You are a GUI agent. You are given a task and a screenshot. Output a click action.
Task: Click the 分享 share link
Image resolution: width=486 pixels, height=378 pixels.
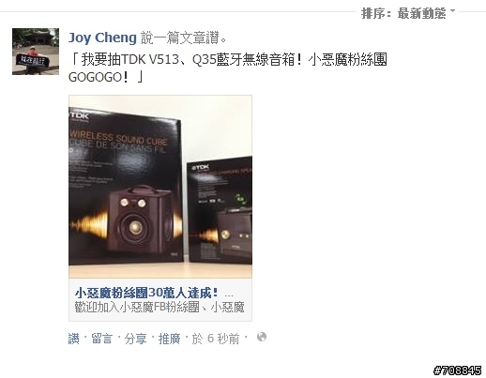[135, 339]
